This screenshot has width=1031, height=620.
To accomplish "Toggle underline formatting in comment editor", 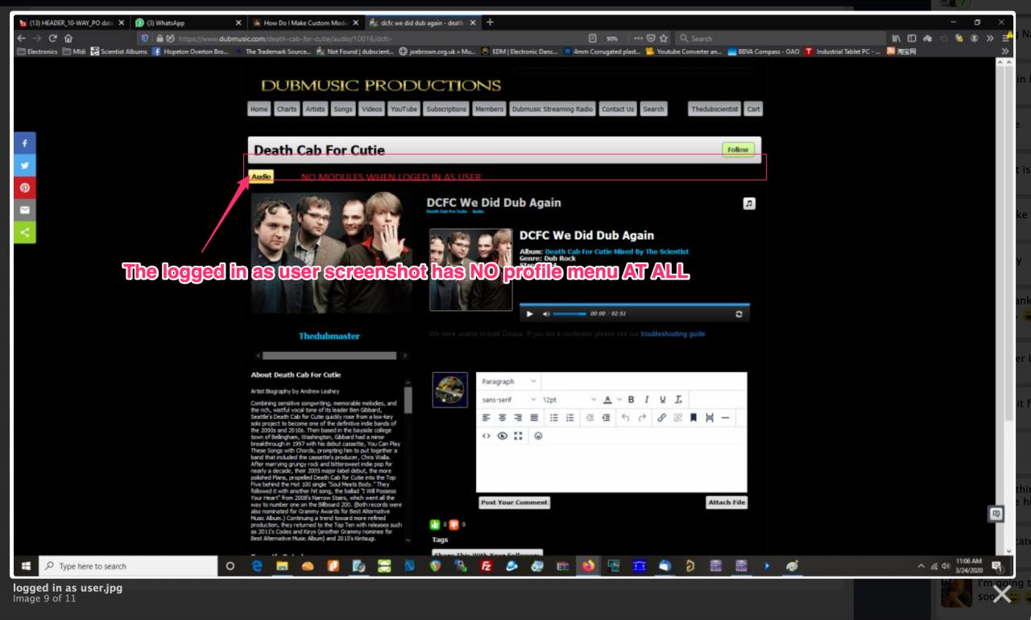I will coord(664,399).
